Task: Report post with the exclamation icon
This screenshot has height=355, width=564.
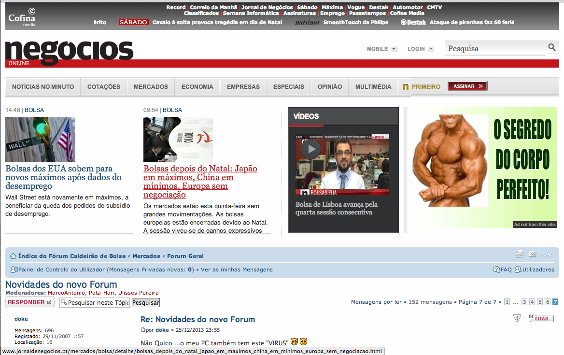Action: [x=517, y=318]
